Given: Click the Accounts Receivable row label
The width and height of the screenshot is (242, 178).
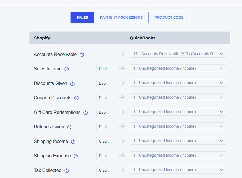Looking at the screenshot, I should pyautogui.click(x=55, y=54).
